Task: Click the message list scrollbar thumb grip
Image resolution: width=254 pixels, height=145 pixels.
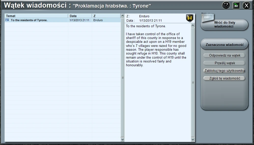Action: [x=122, y=77]
